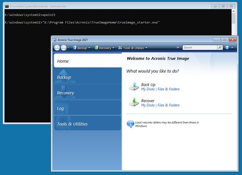The image size is (242, 175).
Task: Click into the Search input field
Action: pos(199,47)
